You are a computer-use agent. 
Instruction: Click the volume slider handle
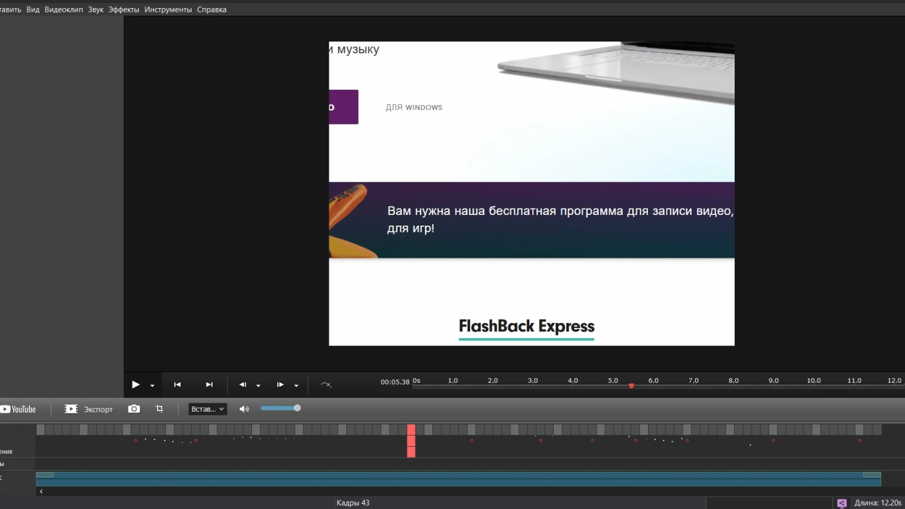(x=297, y=408)
